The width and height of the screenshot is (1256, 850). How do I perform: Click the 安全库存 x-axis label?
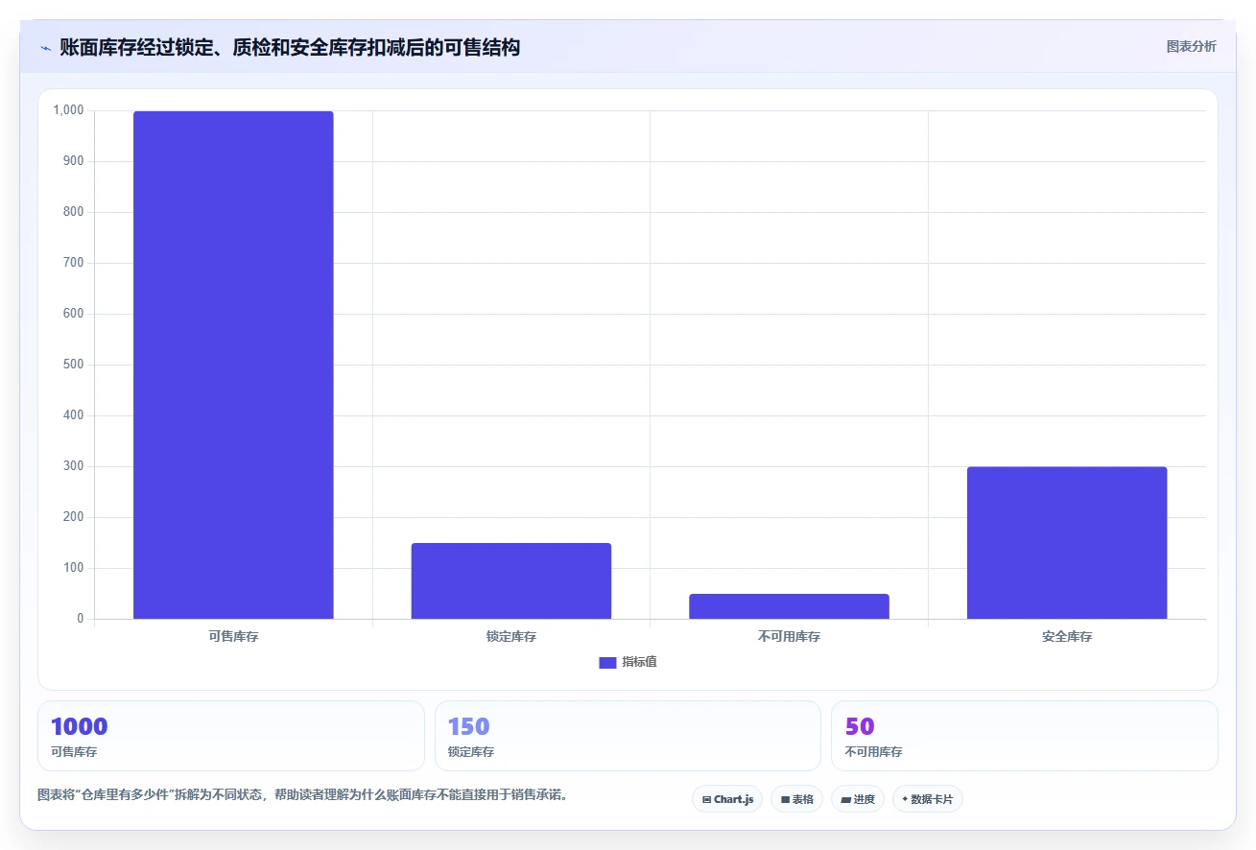[x=1067, y=636]
